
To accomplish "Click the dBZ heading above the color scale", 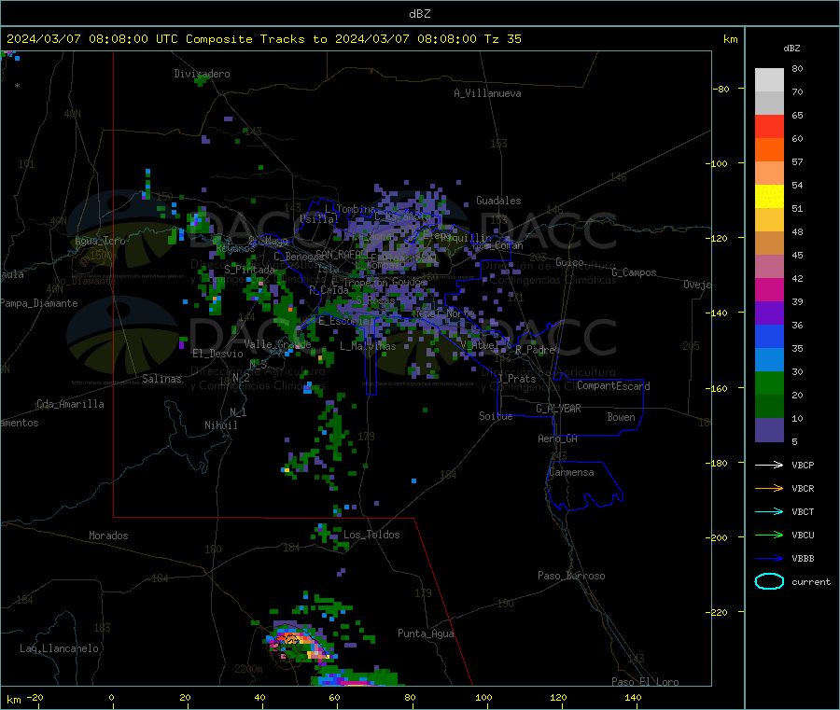I will [x=791, y=49].
